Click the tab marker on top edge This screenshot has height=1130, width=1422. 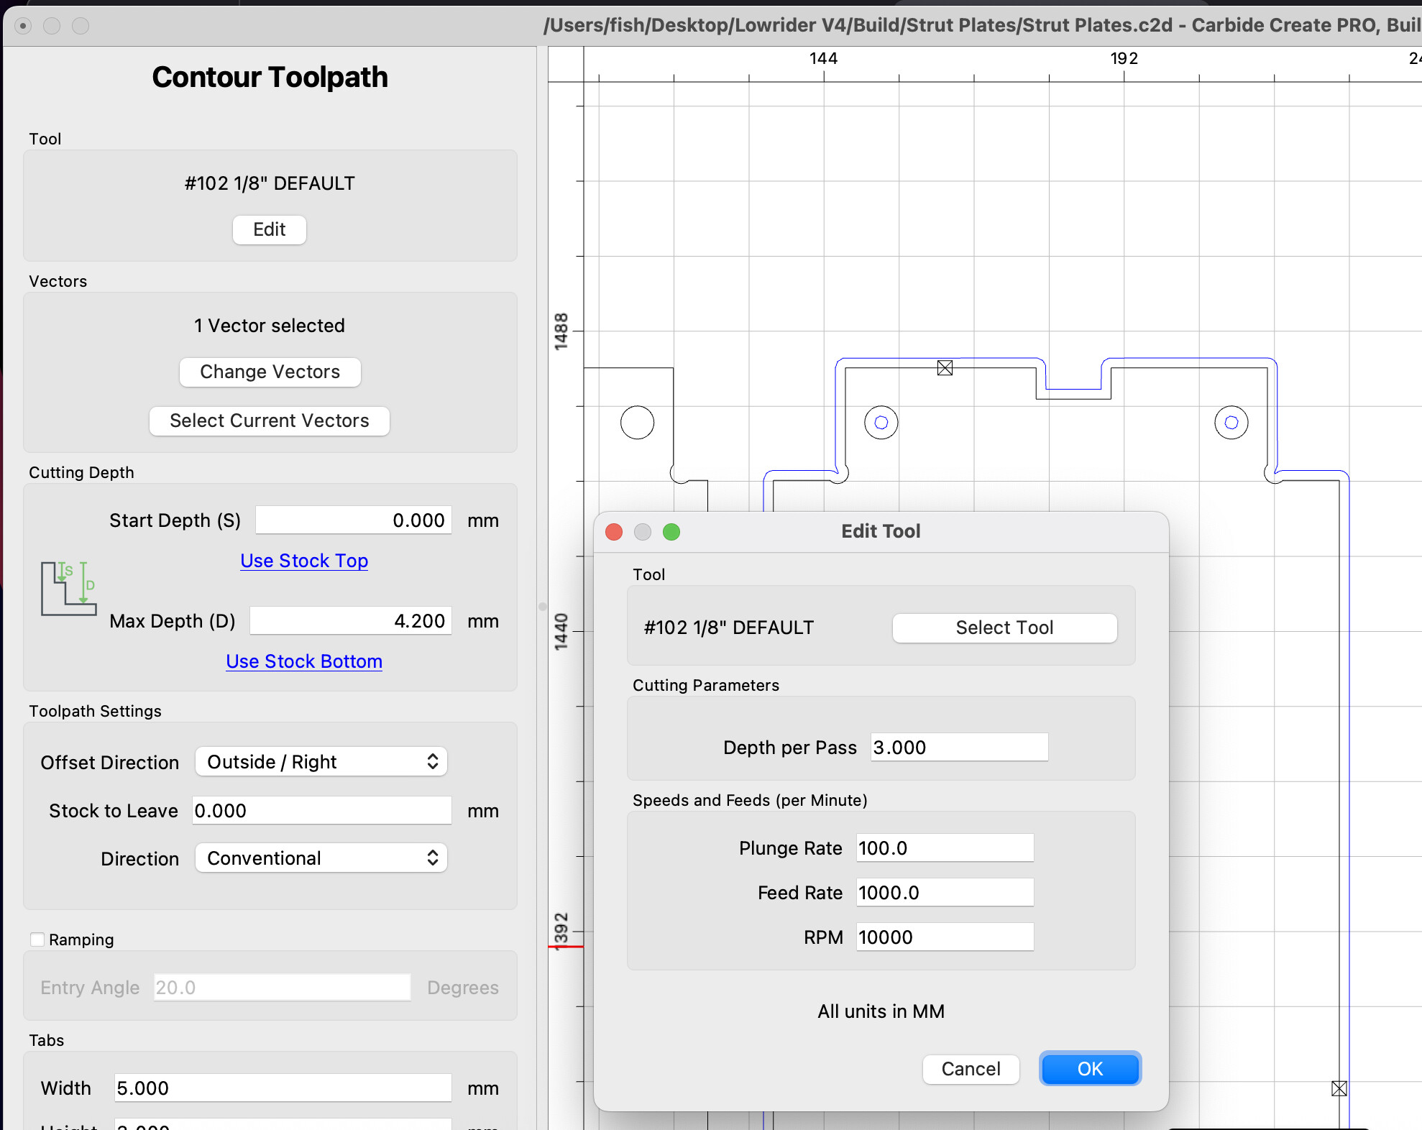(x=945, y=368)
